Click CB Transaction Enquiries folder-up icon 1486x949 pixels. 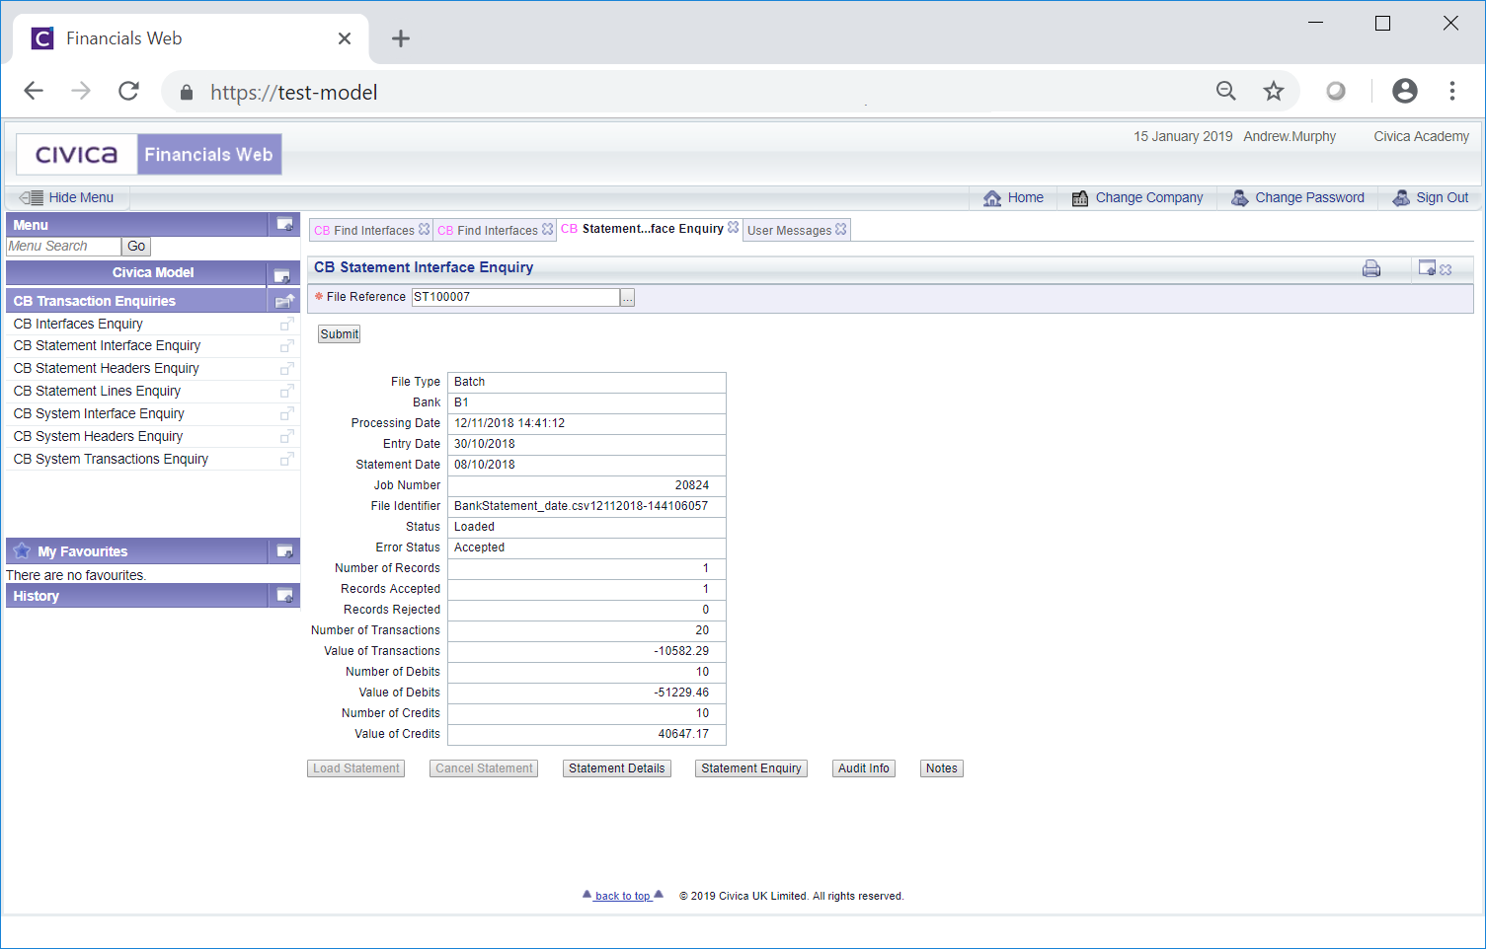pyautogui.click(x=284, y=301)
